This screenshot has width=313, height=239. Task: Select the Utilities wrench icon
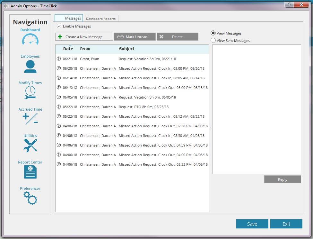[x=30, y=145]
